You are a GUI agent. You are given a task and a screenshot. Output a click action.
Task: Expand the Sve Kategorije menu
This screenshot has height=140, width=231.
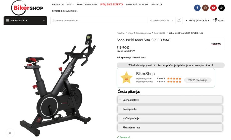[x=25, y=20]
